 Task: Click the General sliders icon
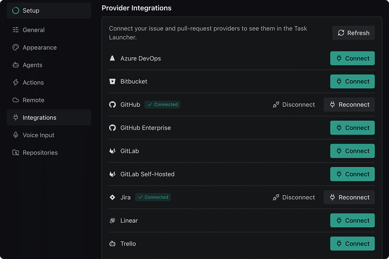coord(16,30)
